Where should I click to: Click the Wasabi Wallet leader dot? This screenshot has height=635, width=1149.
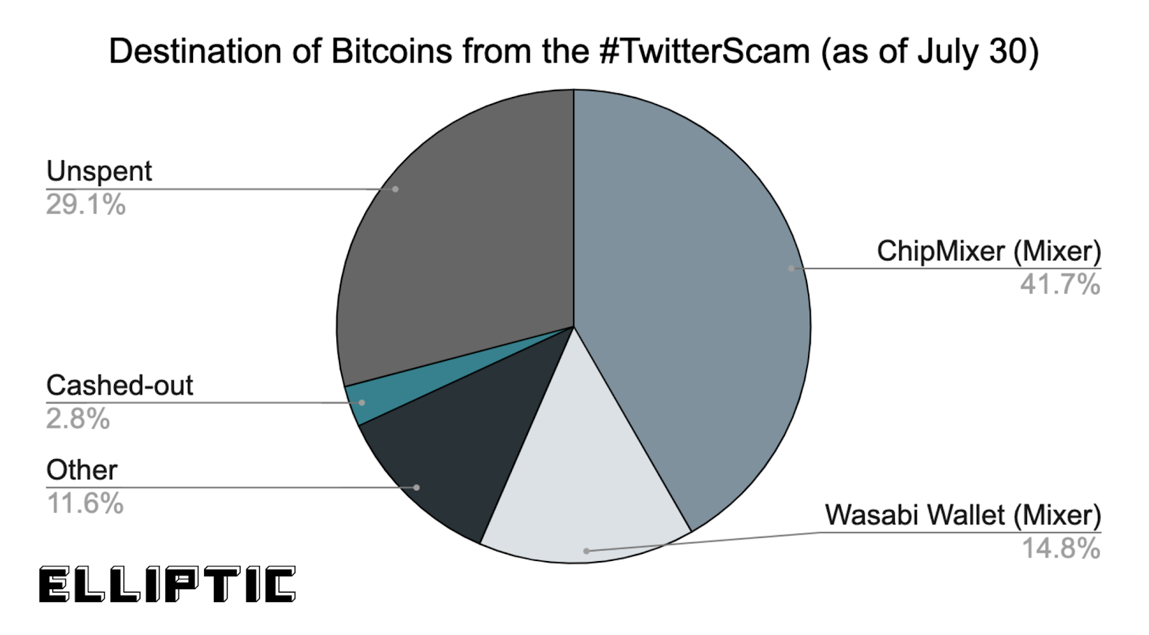point(587,551)
